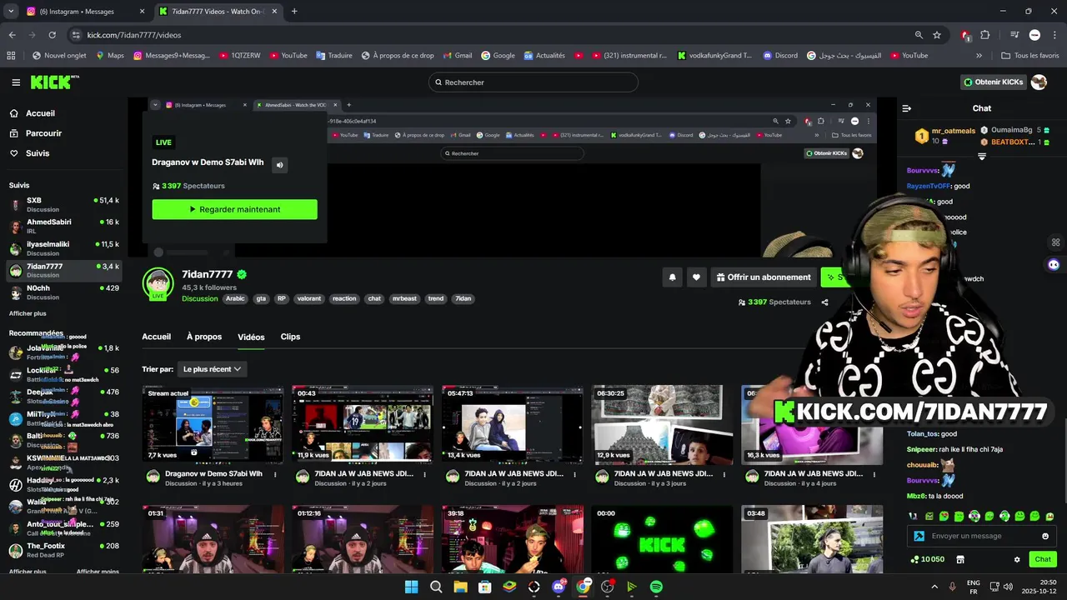Open the Tous les favoris folder

point(1030,56)
